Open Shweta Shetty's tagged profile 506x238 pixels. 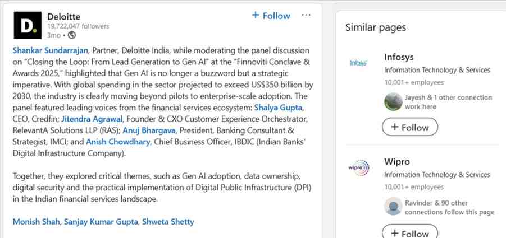[168, 222]
